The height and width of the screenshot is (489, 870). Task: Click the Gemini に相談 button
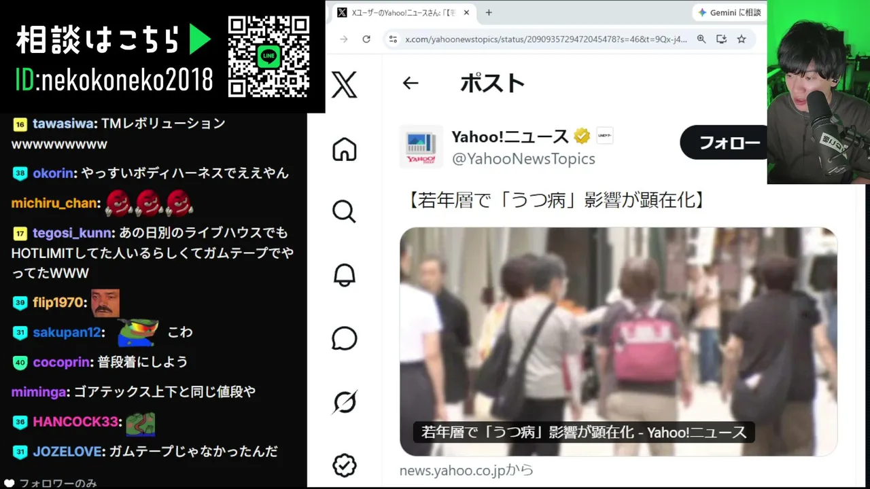pos(729,12)
